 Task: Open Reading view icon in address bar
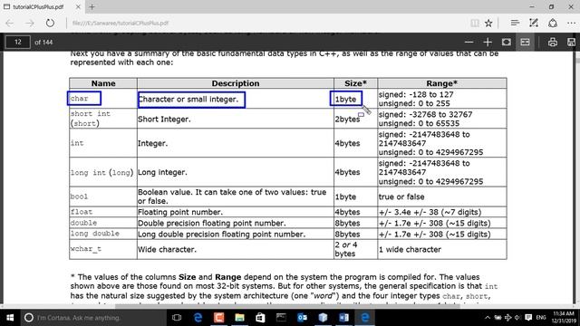click(x=475, y=23)
